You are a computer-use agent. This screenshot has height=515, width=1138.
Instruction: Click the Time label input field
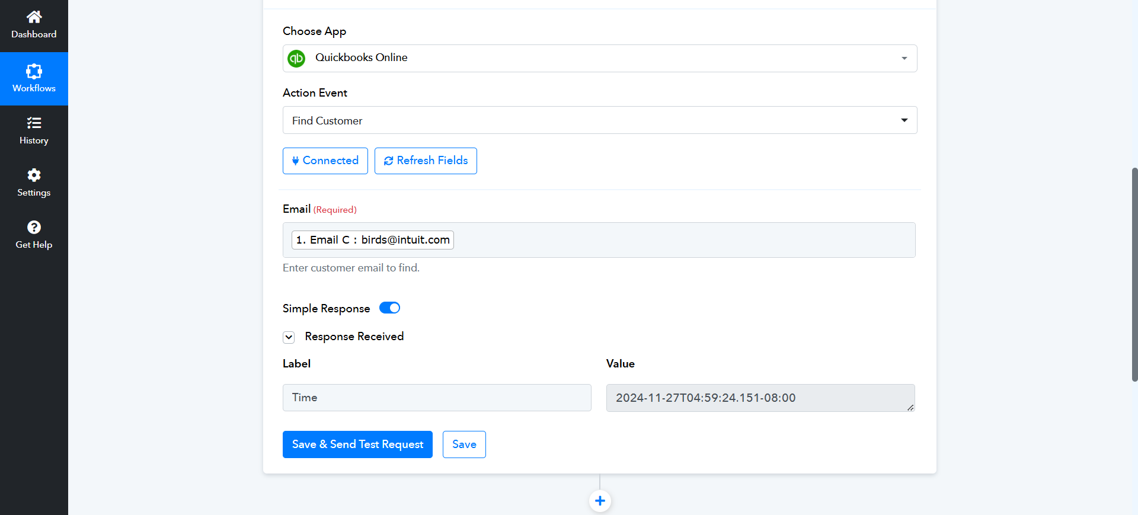437,398
